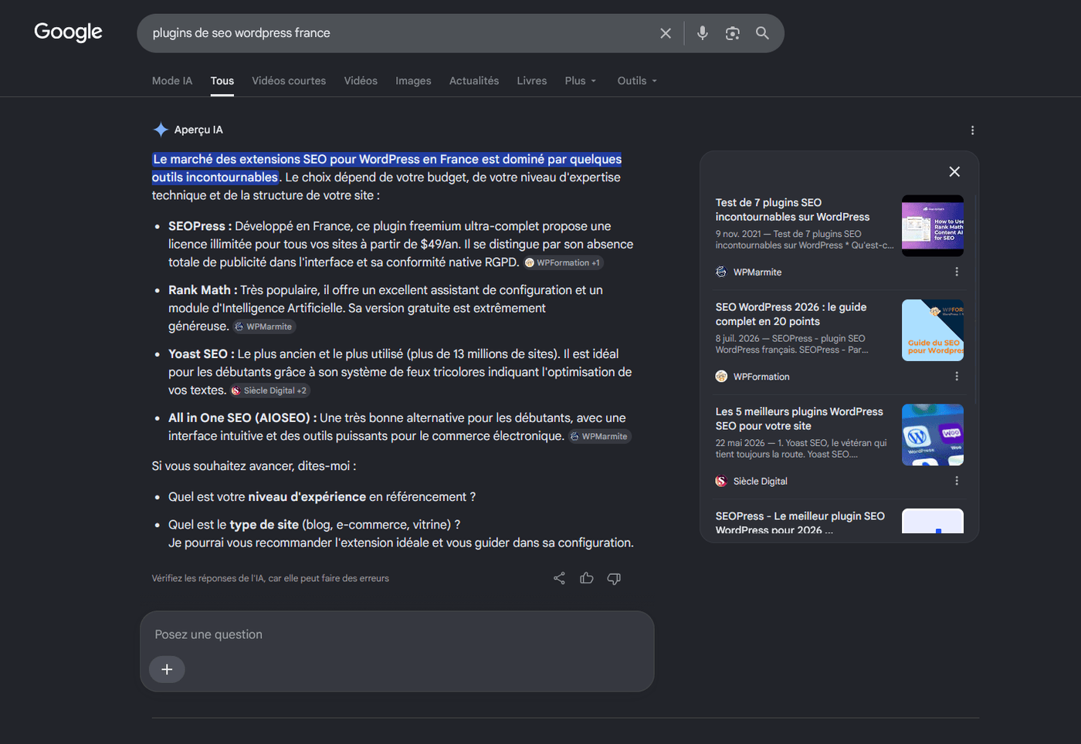Click the search input field
The image size is (1081, 744).
click(x=398, y=33)
